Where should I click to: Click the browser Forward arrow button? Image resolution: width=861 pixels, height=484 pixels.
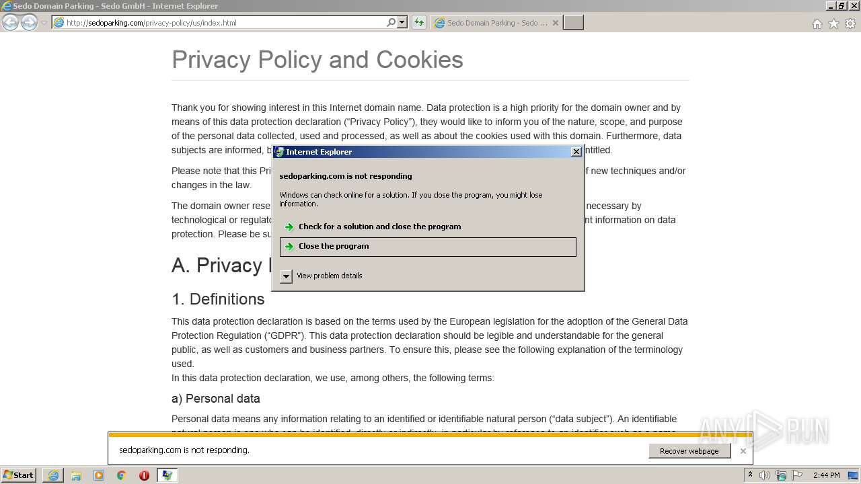(x=29, y=23)
